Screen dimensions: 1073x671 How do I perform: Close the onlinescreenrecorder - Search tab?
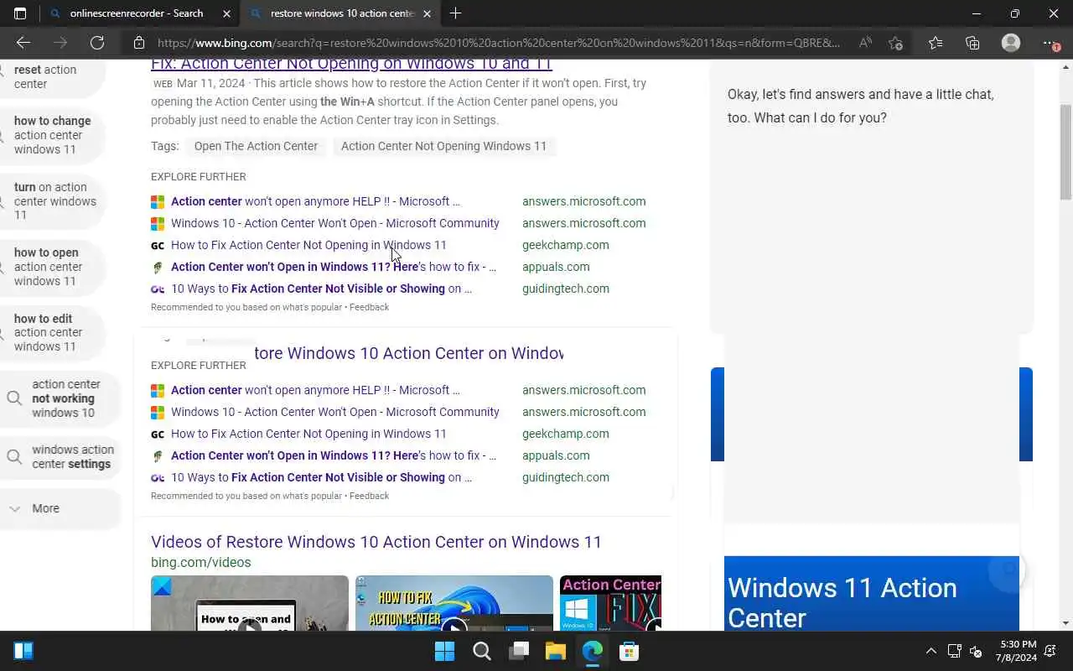[x=227, y=13]
